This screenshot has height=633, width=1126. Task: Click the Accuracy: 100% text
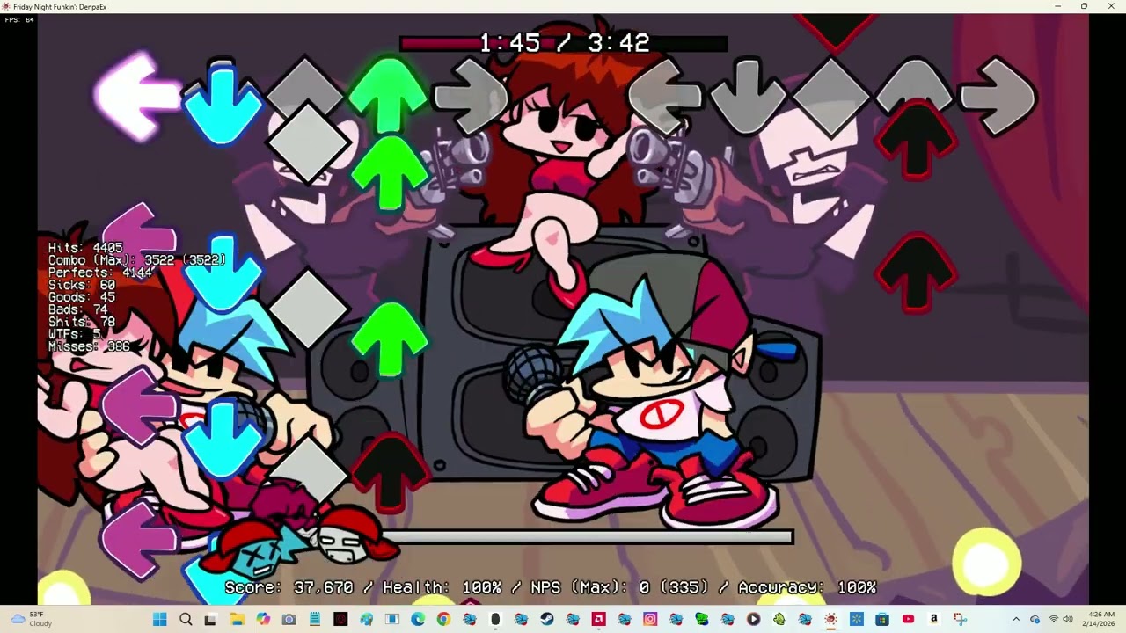click(807, 587)
